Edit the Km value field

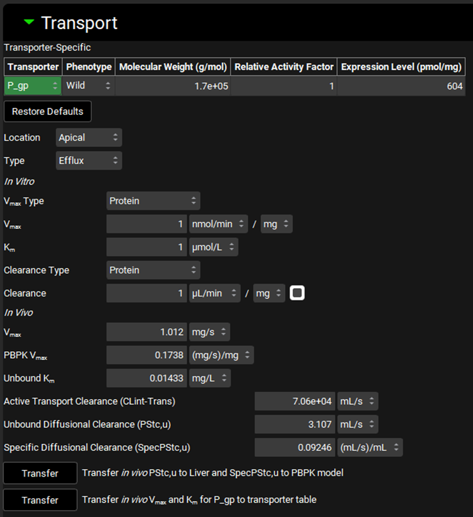click(146, 247)
